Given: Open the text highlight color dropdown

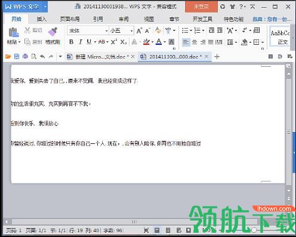Looking at the screenshot, I should pos(152,42).
